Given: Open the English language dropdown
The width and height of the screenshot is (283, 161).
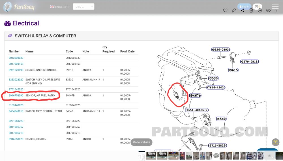Looking at the screenshot, I should coord(60,7).
